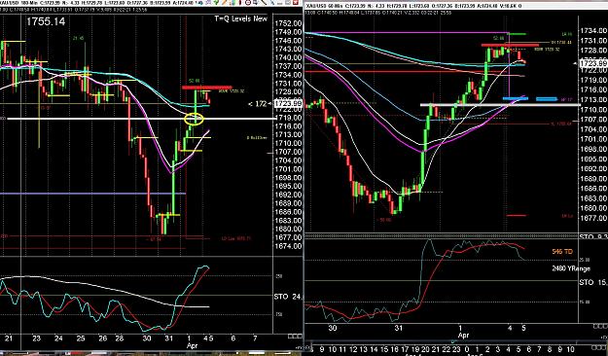
Task: Click the zoom-out magnifier icon in the left chart toolbar
Action: (248, 2)
